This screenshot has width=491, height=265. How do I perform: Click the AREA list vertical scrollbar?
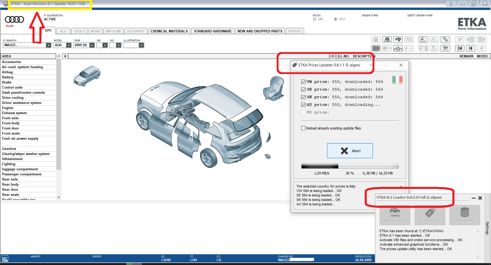tap(59, 114)
